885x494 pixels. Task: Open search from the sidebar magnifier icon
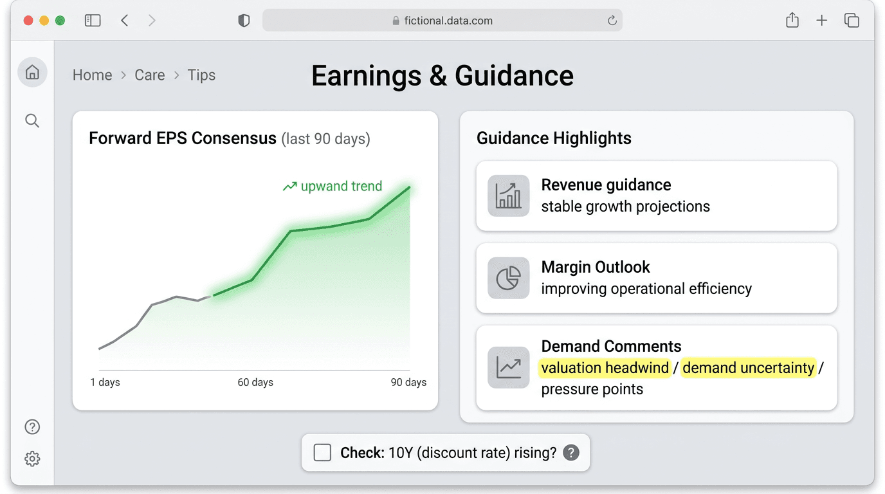32,121
